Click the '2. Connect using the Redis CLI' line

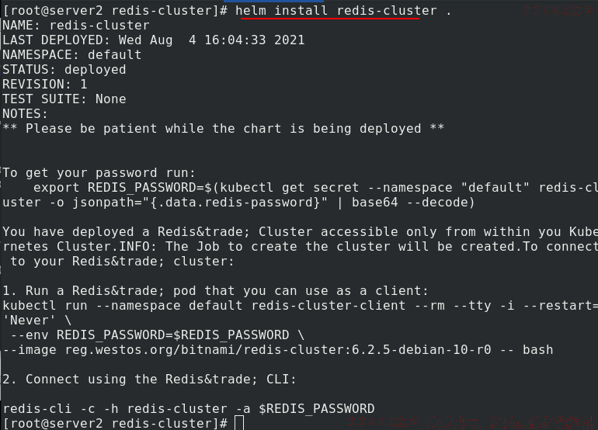pyautogui.click(x=149, y=380)
